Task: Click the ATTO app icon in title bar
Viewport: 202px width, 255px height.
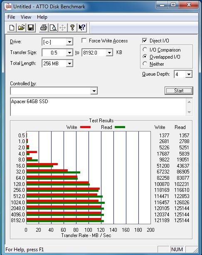Action: [8, 7]
